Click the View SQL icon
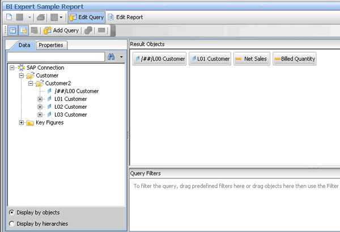The height and width of the screenshot is (232, 340). 102,31
